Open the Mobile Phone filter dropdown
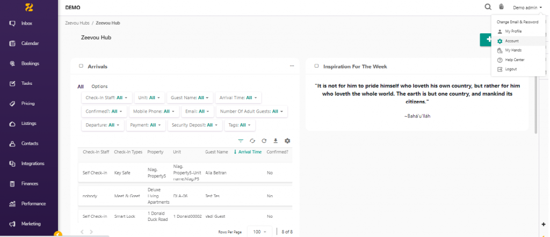The width and height of the screenshot is (550, 237). point(154,112)
